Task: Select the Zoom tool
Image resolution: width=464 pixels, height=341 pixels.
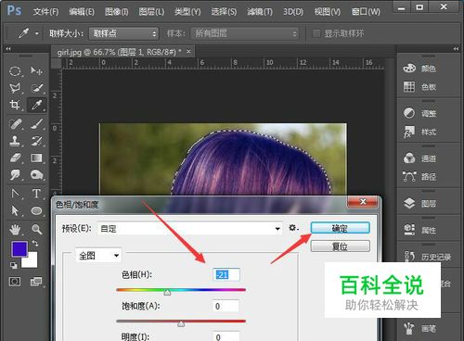Action: click(37, 230)
